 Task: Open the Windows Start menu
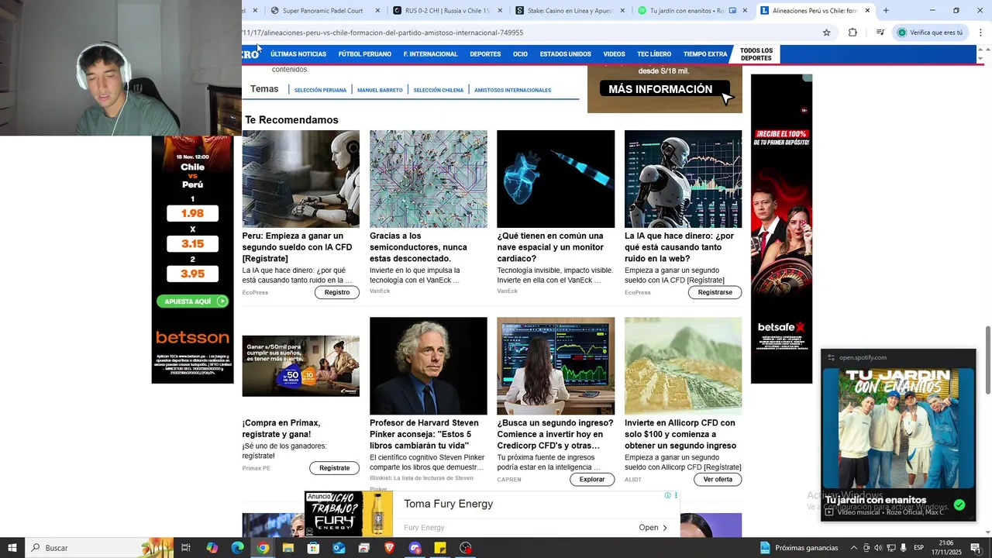click(x=12, y=548)
